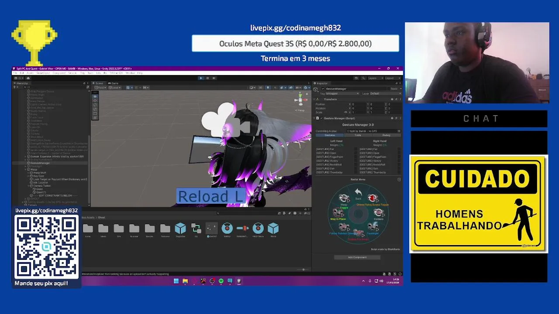Open Windows Start menu
Viewport: 559px width, 314px height.
click(176, 281)
